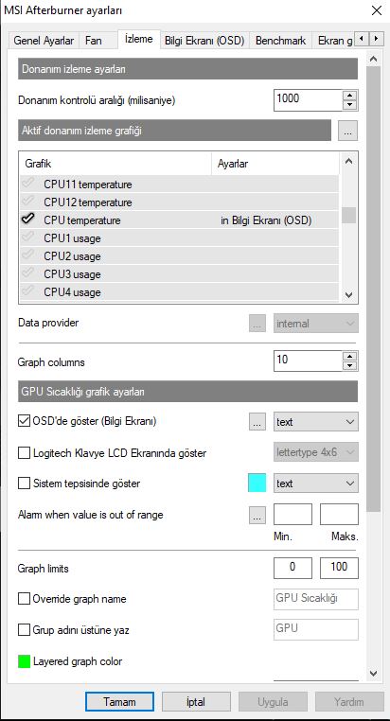The image size is (390, 721).
Task: Enable the CPU1 usage graph checkmark
Action: [27, 237]
